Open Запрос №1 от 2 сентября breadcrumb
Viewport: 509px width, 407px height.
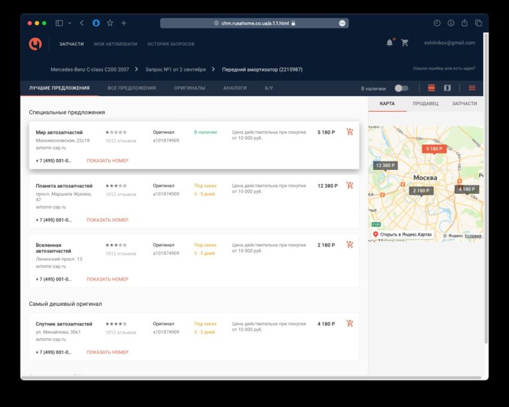[x=176, y=69]
